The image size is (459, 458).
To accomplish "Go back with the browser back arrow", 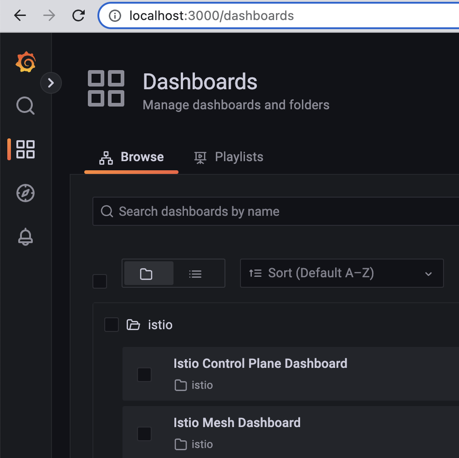I will (20, 15).
